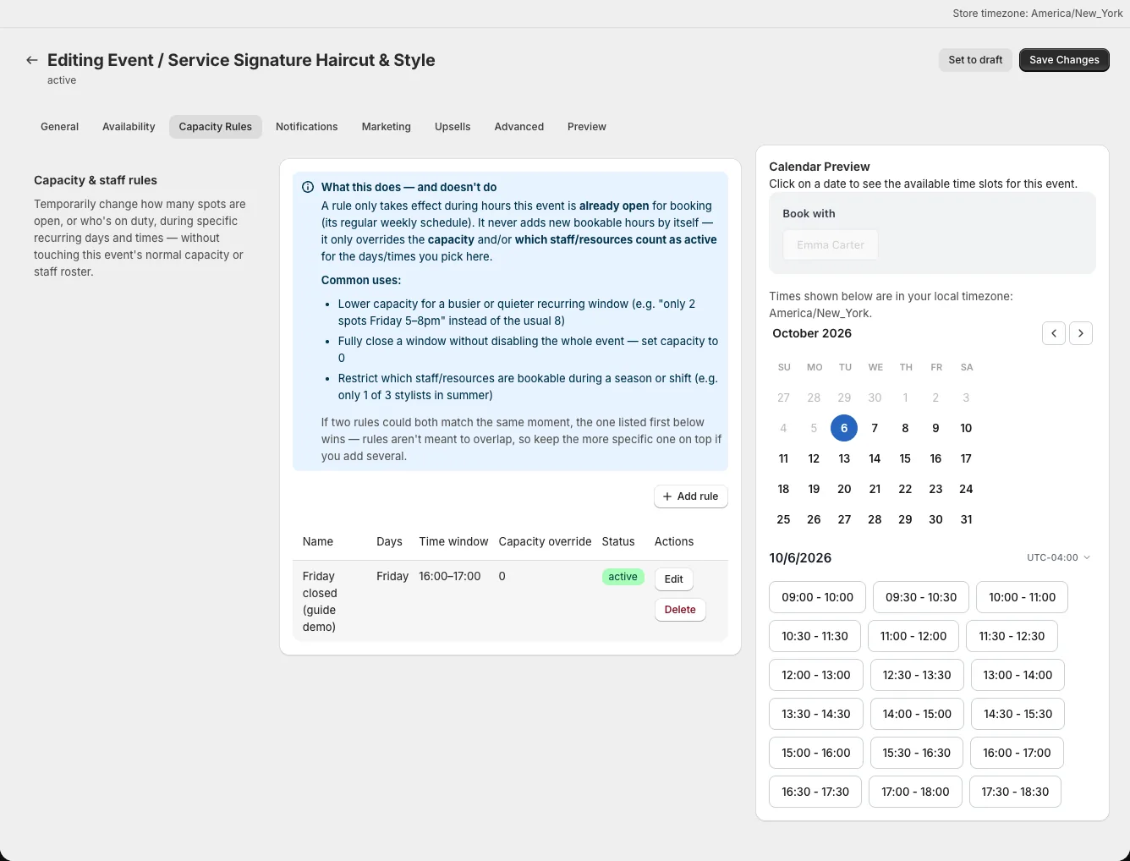The width and height of the screenshot is (1130, 861).
Task: Pick the 13:00 - 14:00 time slot
Action: tap(1018, 675)
